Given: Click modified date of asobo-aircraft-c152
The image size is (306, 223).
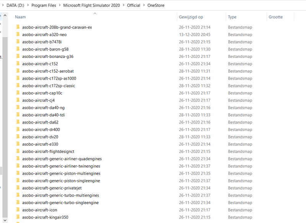Looking at the screenshot, I should tap(195, 64).
